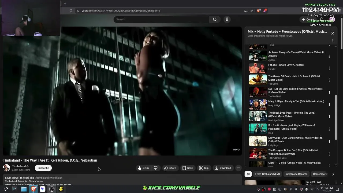343x193 pixels.
Task: Click the search magnifier button
Action: point(215,19)
